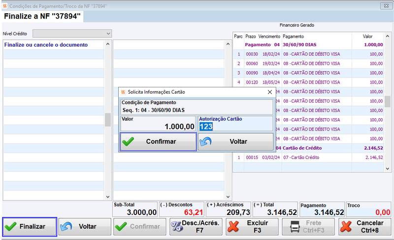The height and width of the screenshot is (240, 394).
Task: Click the blue arrow icon in dialog Voltar
Action: 205,141
